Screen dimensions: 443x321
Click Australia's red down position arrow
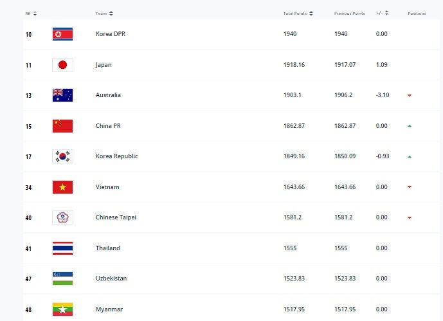click(x=409, y=95)
